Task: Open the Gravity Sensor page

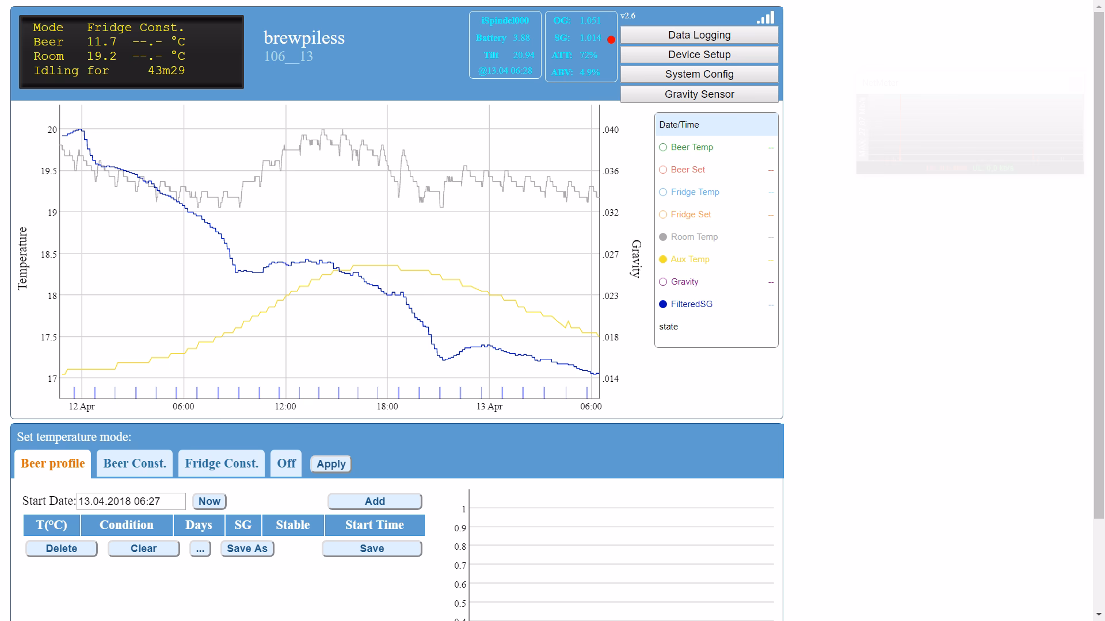Action: point(699,94)
